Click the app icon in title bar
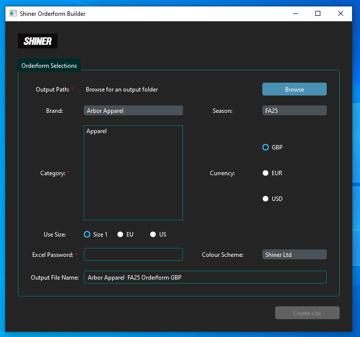The width and height of the screenshot is (360, 337). click(13, 14)
